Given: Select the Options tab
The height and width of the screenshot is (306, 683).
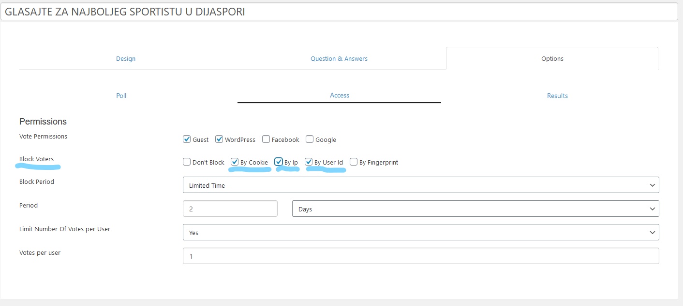Looking at the screenshot, I should coord(552,58).
